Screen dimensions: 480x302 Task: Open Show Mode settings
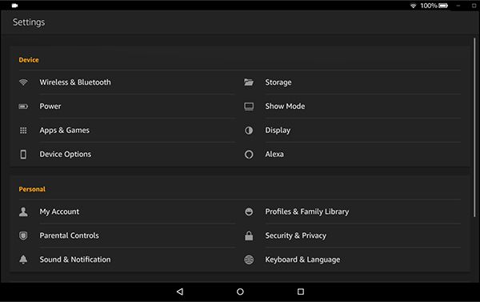coord(352,107)
